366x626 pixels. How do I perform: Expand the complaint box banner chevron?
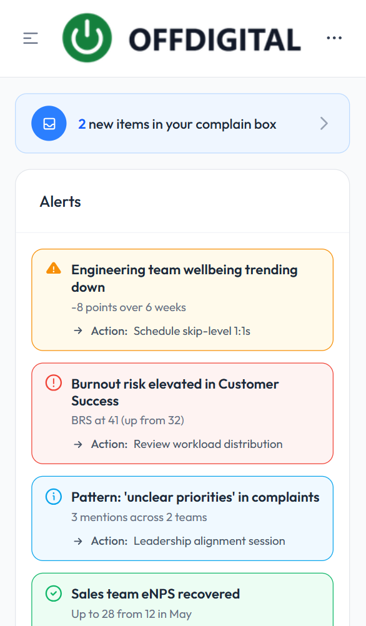click(324, 123)
